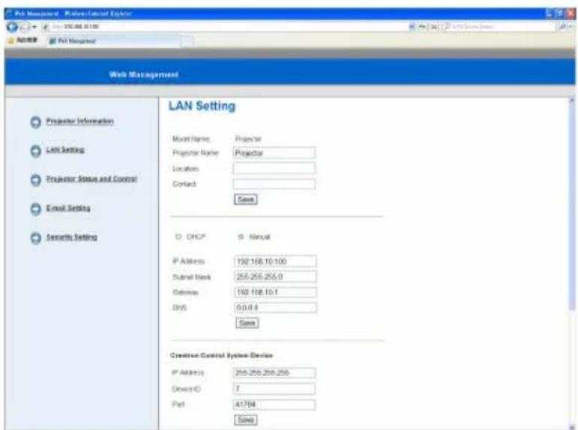Click the browser Back arrow button
The height and width of the screenshot is (430, 578).
12,27
